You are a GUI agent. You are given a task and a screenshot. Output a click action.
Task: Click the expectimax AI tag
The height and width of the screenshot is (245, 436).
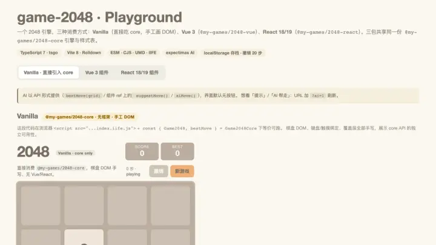180,53
